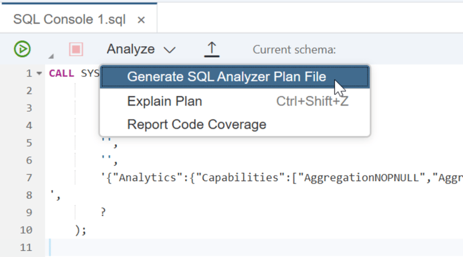The image size is (463, 257).
Task: Click the question mark parameter on line 9
Action: pos(103,212)
